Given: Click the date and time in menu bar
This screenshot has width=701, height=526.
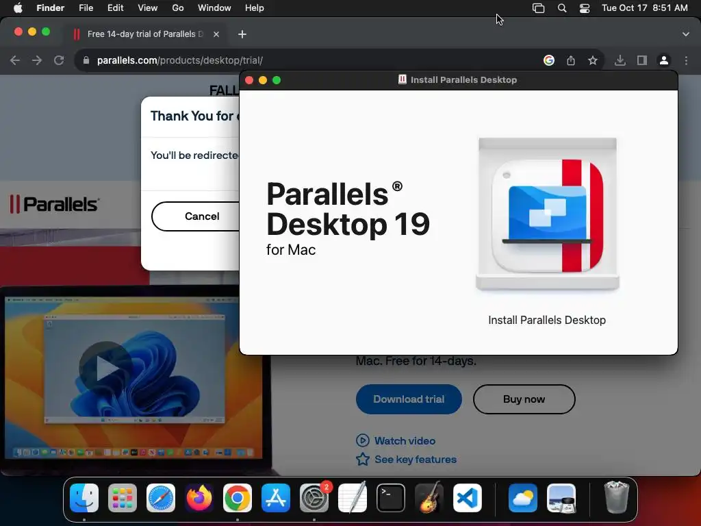Looking at the screenshot, I should pyautogui.click(x=645, y=8).
